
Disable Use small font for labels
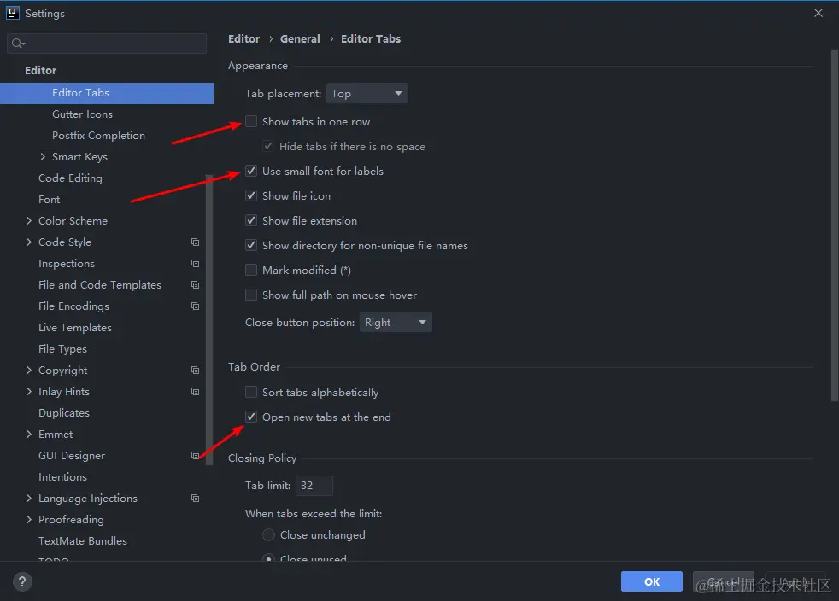click(x=251, y=171)
